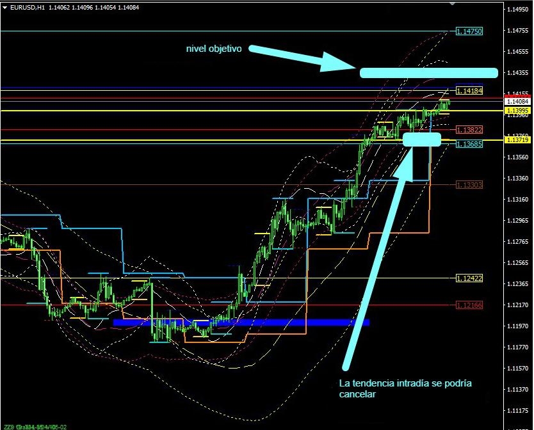534x430 pixels.
Task: Select the yellow 1.13995 price tag
Action: [x=517, y=110]
